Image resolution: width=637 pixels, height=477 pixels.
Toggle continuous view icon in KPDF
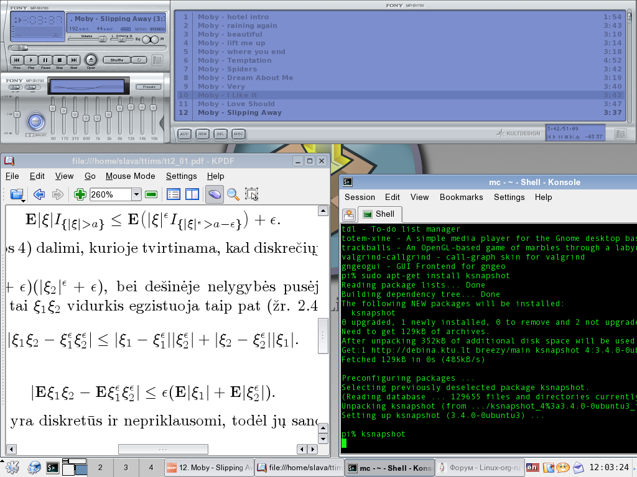[x=174, y=194]
